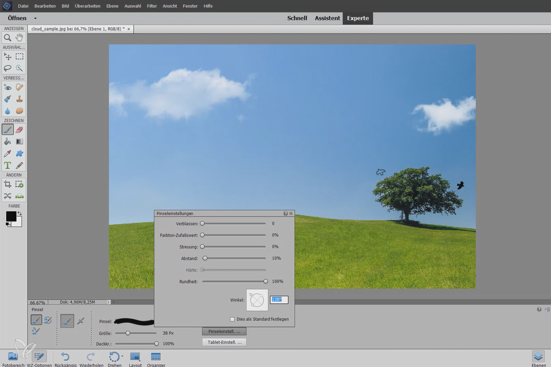Choose the Lasso selection tool
The height and width of the screenshot is (367, 551).
coord(7,68)
